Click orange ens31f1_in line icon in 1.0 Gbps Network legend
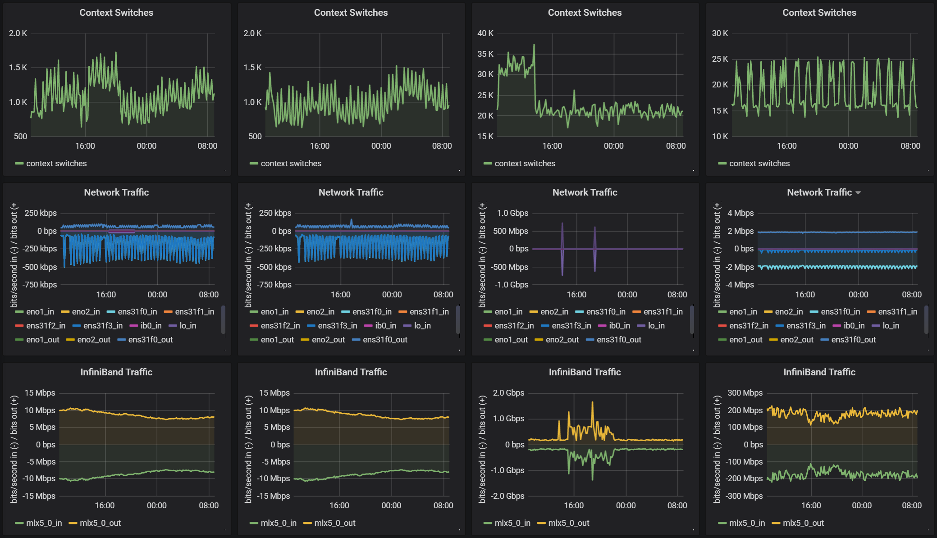The height and width of the screenshot is (538, 937). [x=636, y=312]
